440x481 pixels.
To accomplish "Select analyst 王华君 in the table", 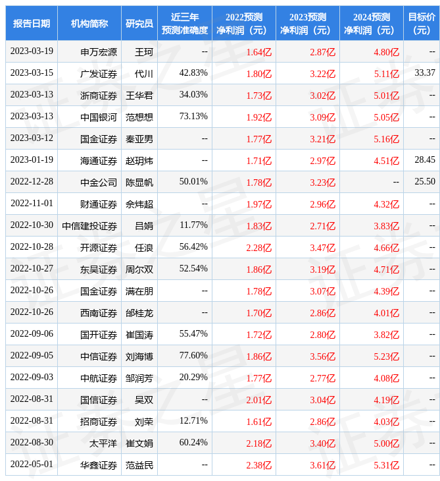I will click(139, 96).
